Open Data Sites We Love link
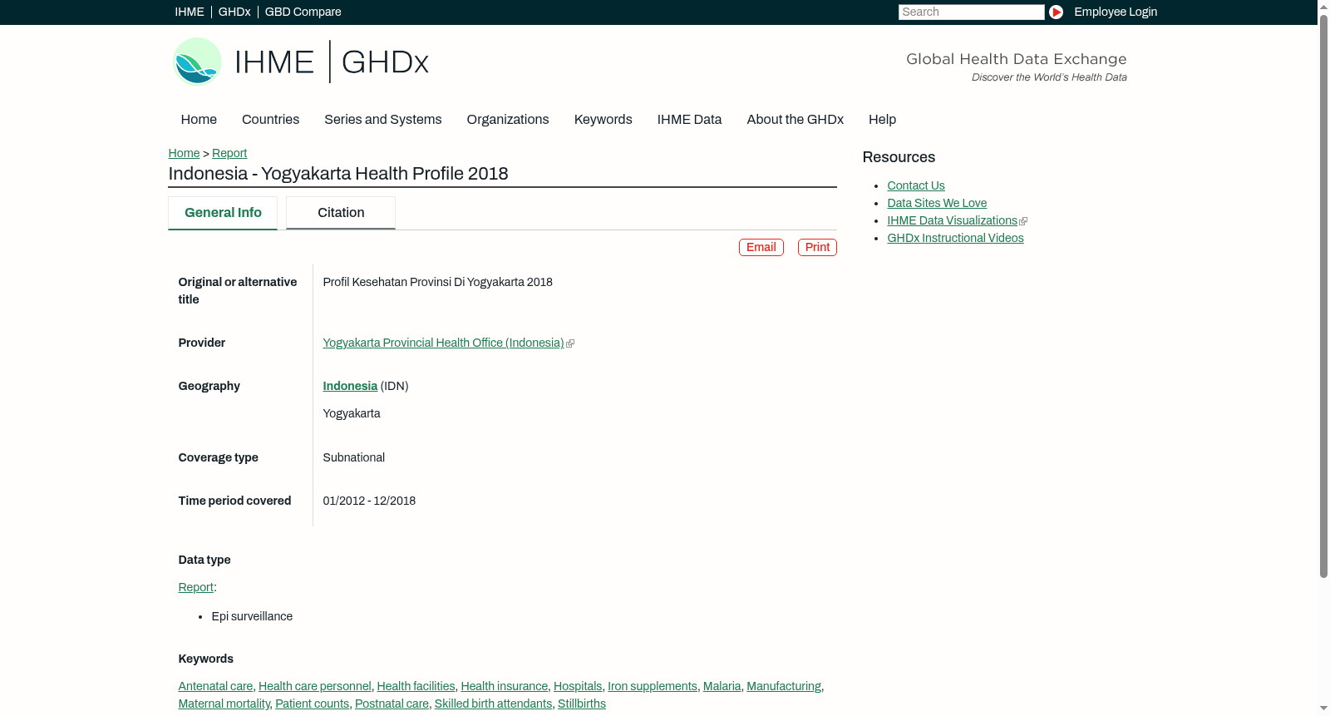 (937, 203)
